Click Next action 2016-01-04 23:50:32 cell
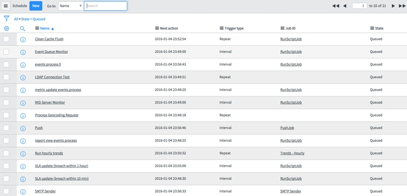This screenshot has height=196, width=407. [x=170, y=153]
